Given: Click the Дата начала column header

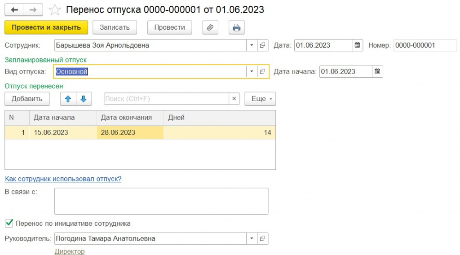Looking at the screenshot, I should [63, 118].
